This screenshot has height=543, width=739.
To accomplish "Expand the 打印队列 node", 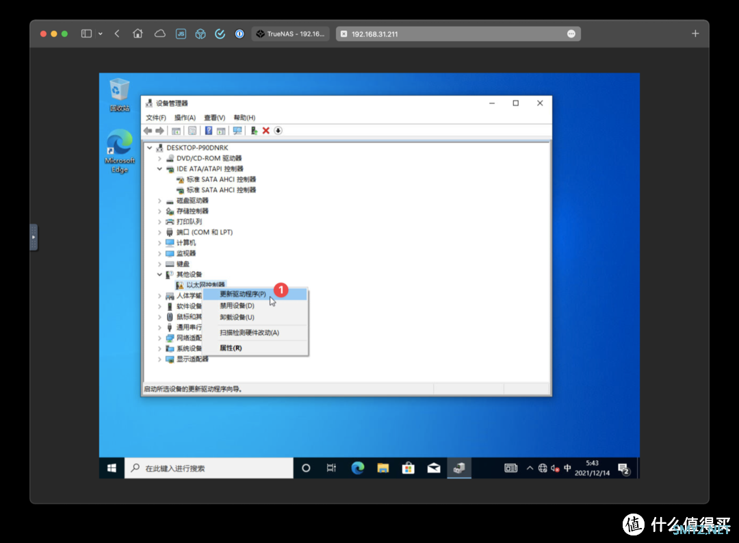I will click(159, 222).
